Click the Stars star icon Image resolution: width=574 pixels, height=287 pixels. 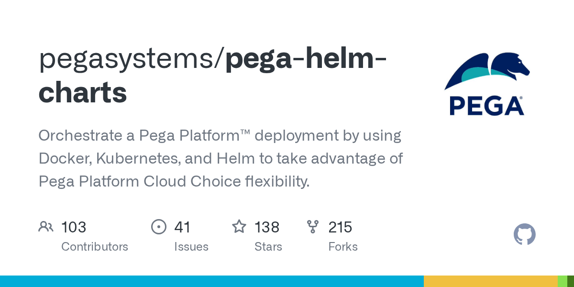[239, 227]
